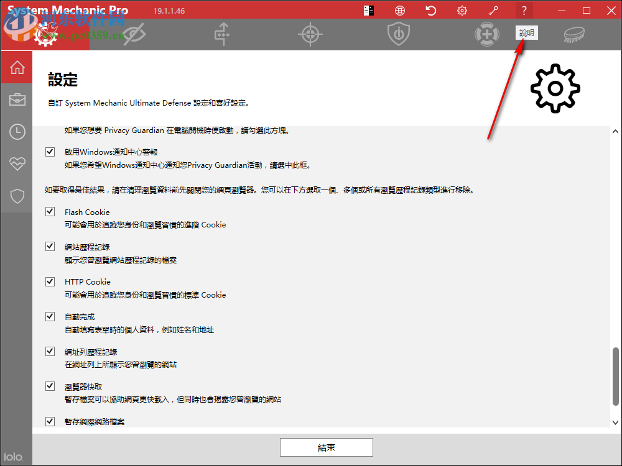Select the crossed-out eye Privacy Guardian toolbar icon
Viewport: 622px width, 466px height.
tap(132, 34)
